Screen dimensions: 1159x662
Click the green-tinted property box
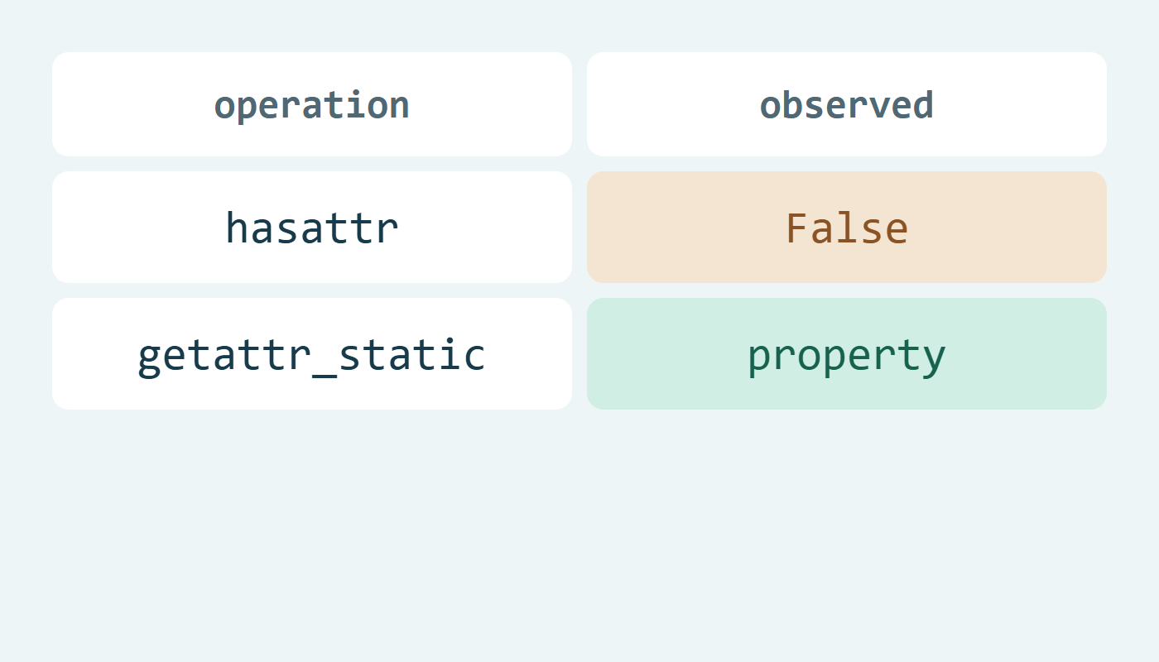(847, 354)
